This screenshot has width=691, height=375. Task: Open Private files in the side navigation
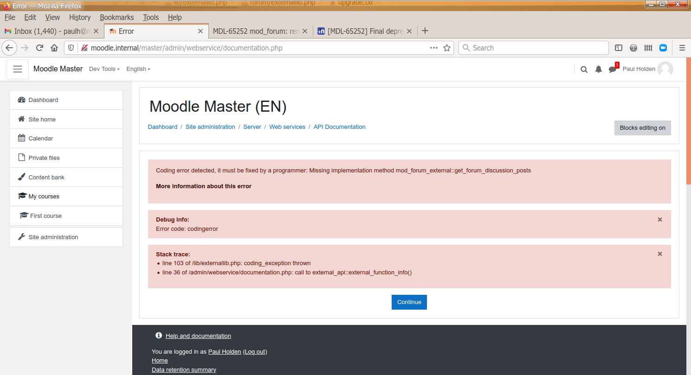(x=66, y=158)
